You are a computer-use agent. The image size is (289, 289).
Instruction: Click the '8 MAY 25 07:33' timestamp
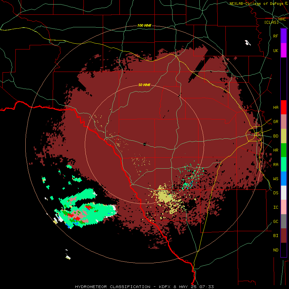(x=194, y=287)
